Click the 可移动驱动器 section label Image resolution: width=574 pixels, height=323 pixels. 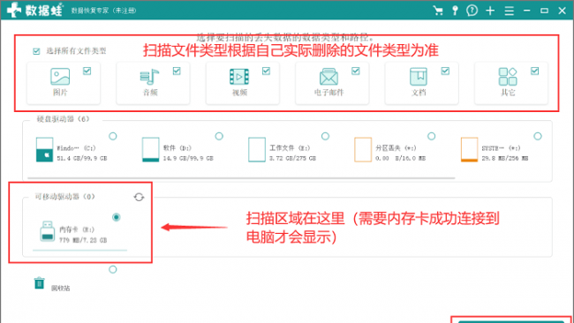[64, 197]
